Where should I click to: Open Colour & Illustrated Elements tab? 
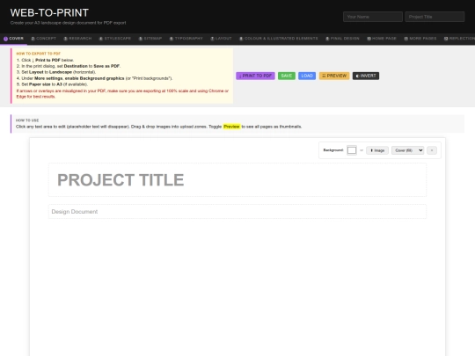tap(279, 39)
